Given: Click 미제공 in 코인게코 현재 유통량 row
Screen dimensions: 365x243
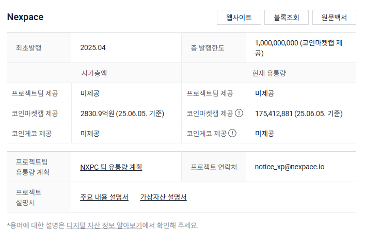Looking at the screenshot, I should click(x=264, y=134).
